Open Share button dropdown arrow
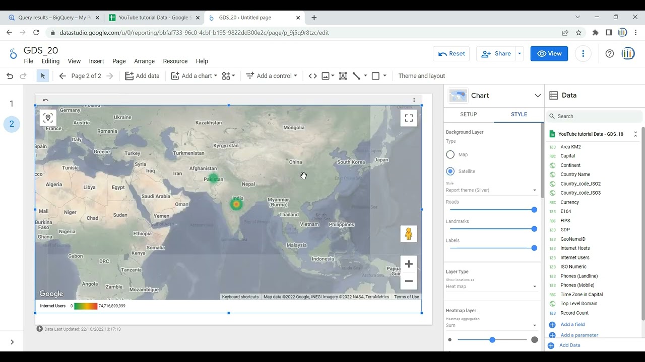The image size is (645, 362). pyautogui.click(x=519, y=54)
